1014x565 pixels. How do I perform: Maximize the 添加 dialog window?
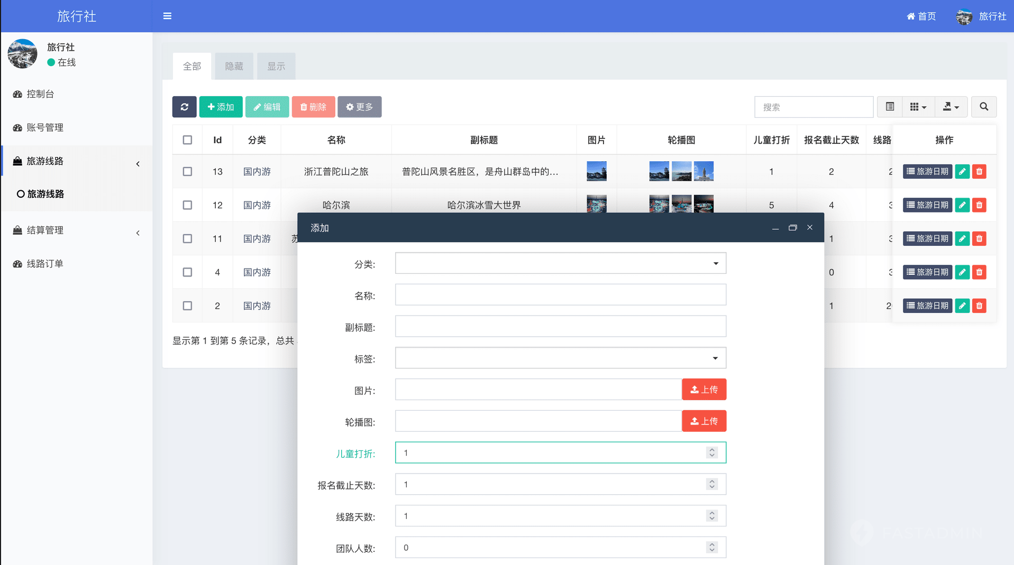click(792, 228)
